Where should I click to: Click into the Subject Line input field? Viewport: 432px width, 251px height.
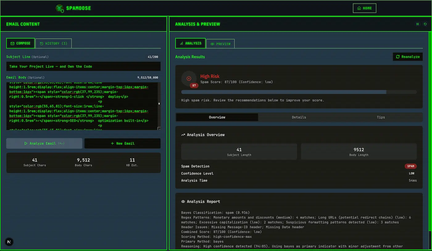(83, 66)
